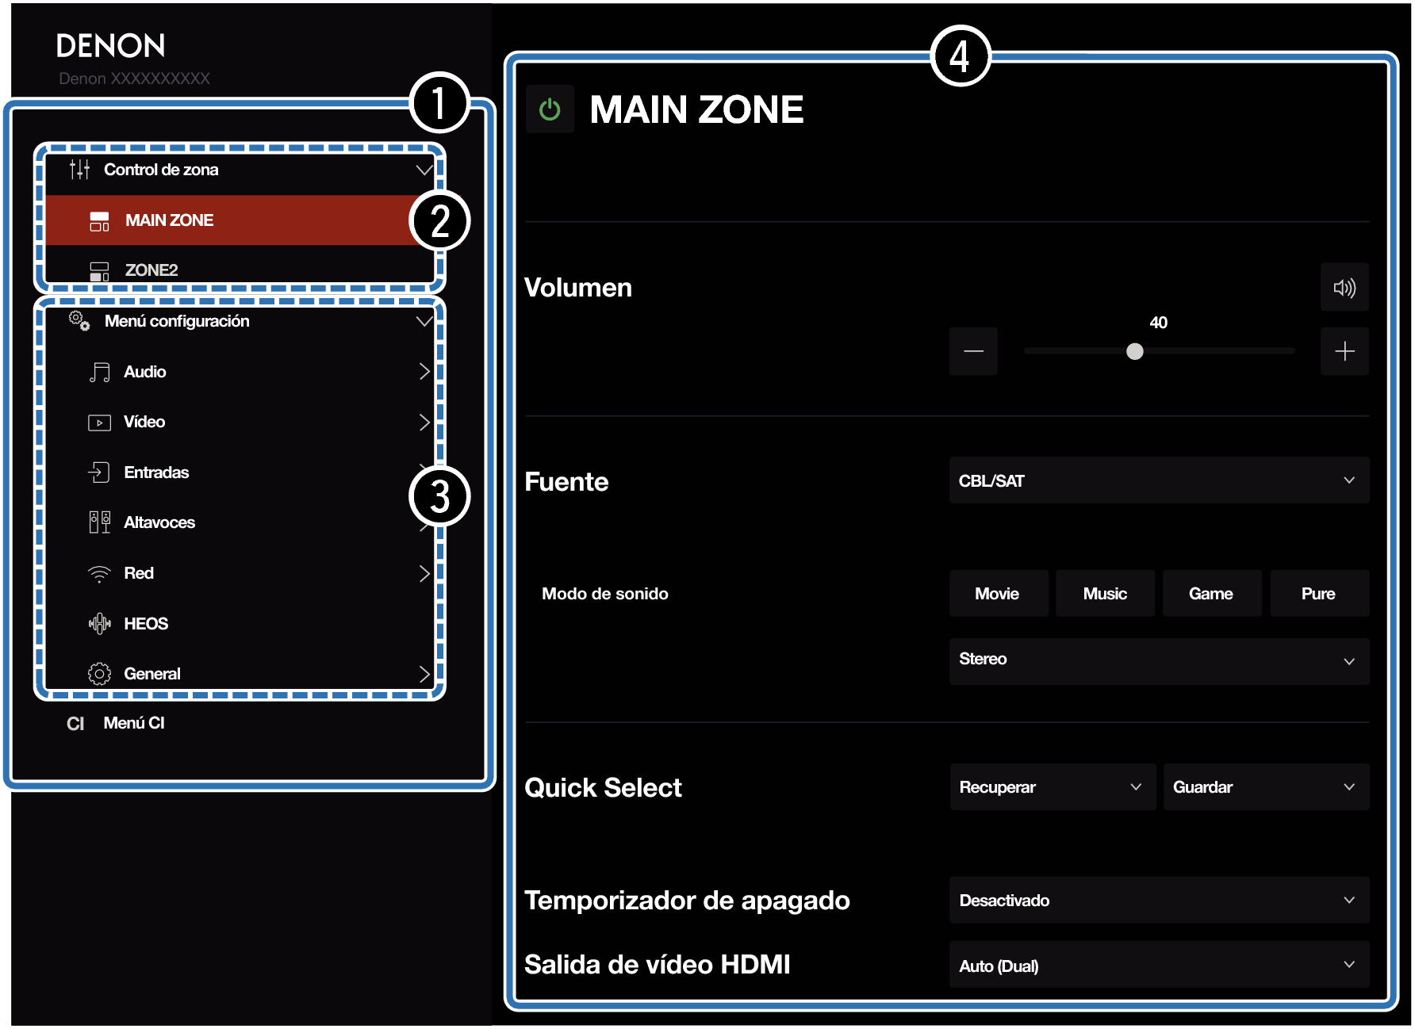The image size is (1415, 1029).
Task: Open the Stereo sound mode dropdown
Action: click(x=1159, y=660)
